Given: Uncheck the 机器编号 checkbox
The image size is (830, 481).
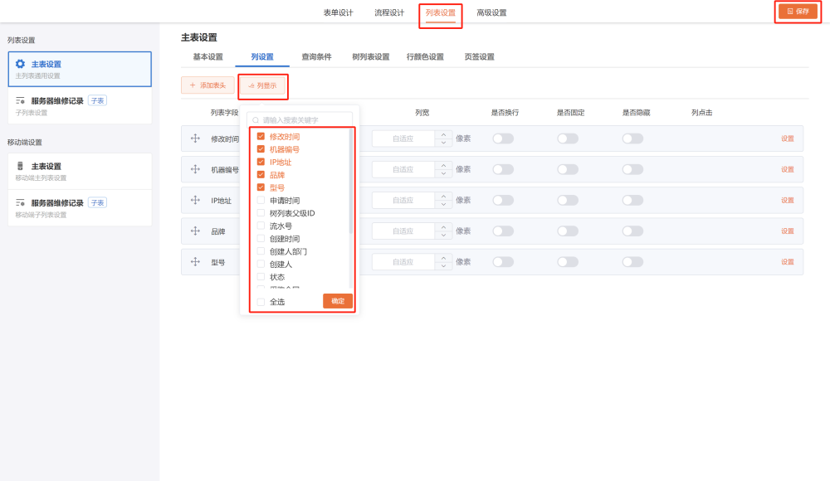Looking at the screenshot, I should tap(261, 149).
